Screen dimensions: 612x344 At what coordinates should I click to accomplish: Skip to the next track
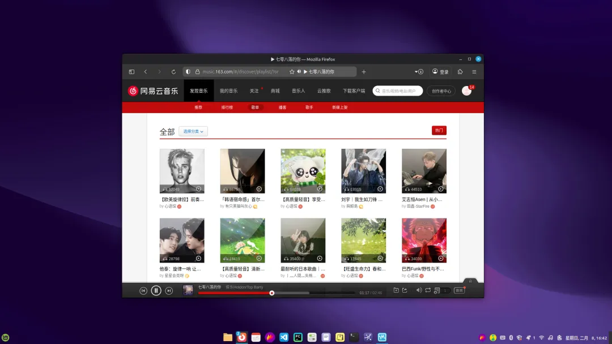pyautogui.click(x=169, y=291)
